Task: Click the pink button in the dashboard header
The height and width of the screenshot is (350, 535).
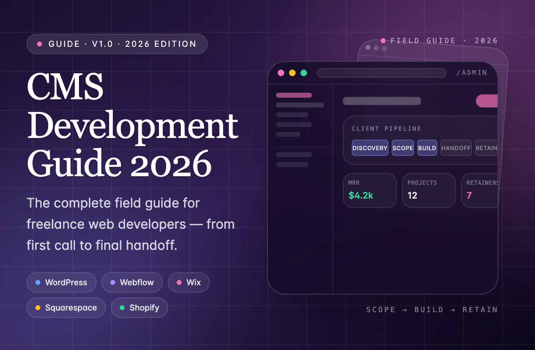Action: tap(487, 101)
